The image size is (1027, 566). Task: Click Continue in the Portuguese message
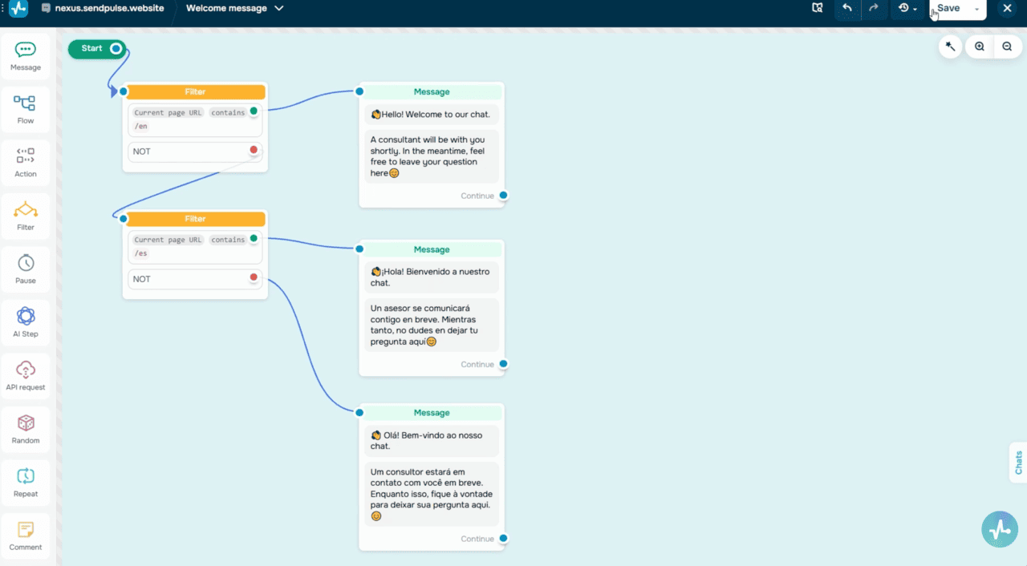click(x=477, y=539)
